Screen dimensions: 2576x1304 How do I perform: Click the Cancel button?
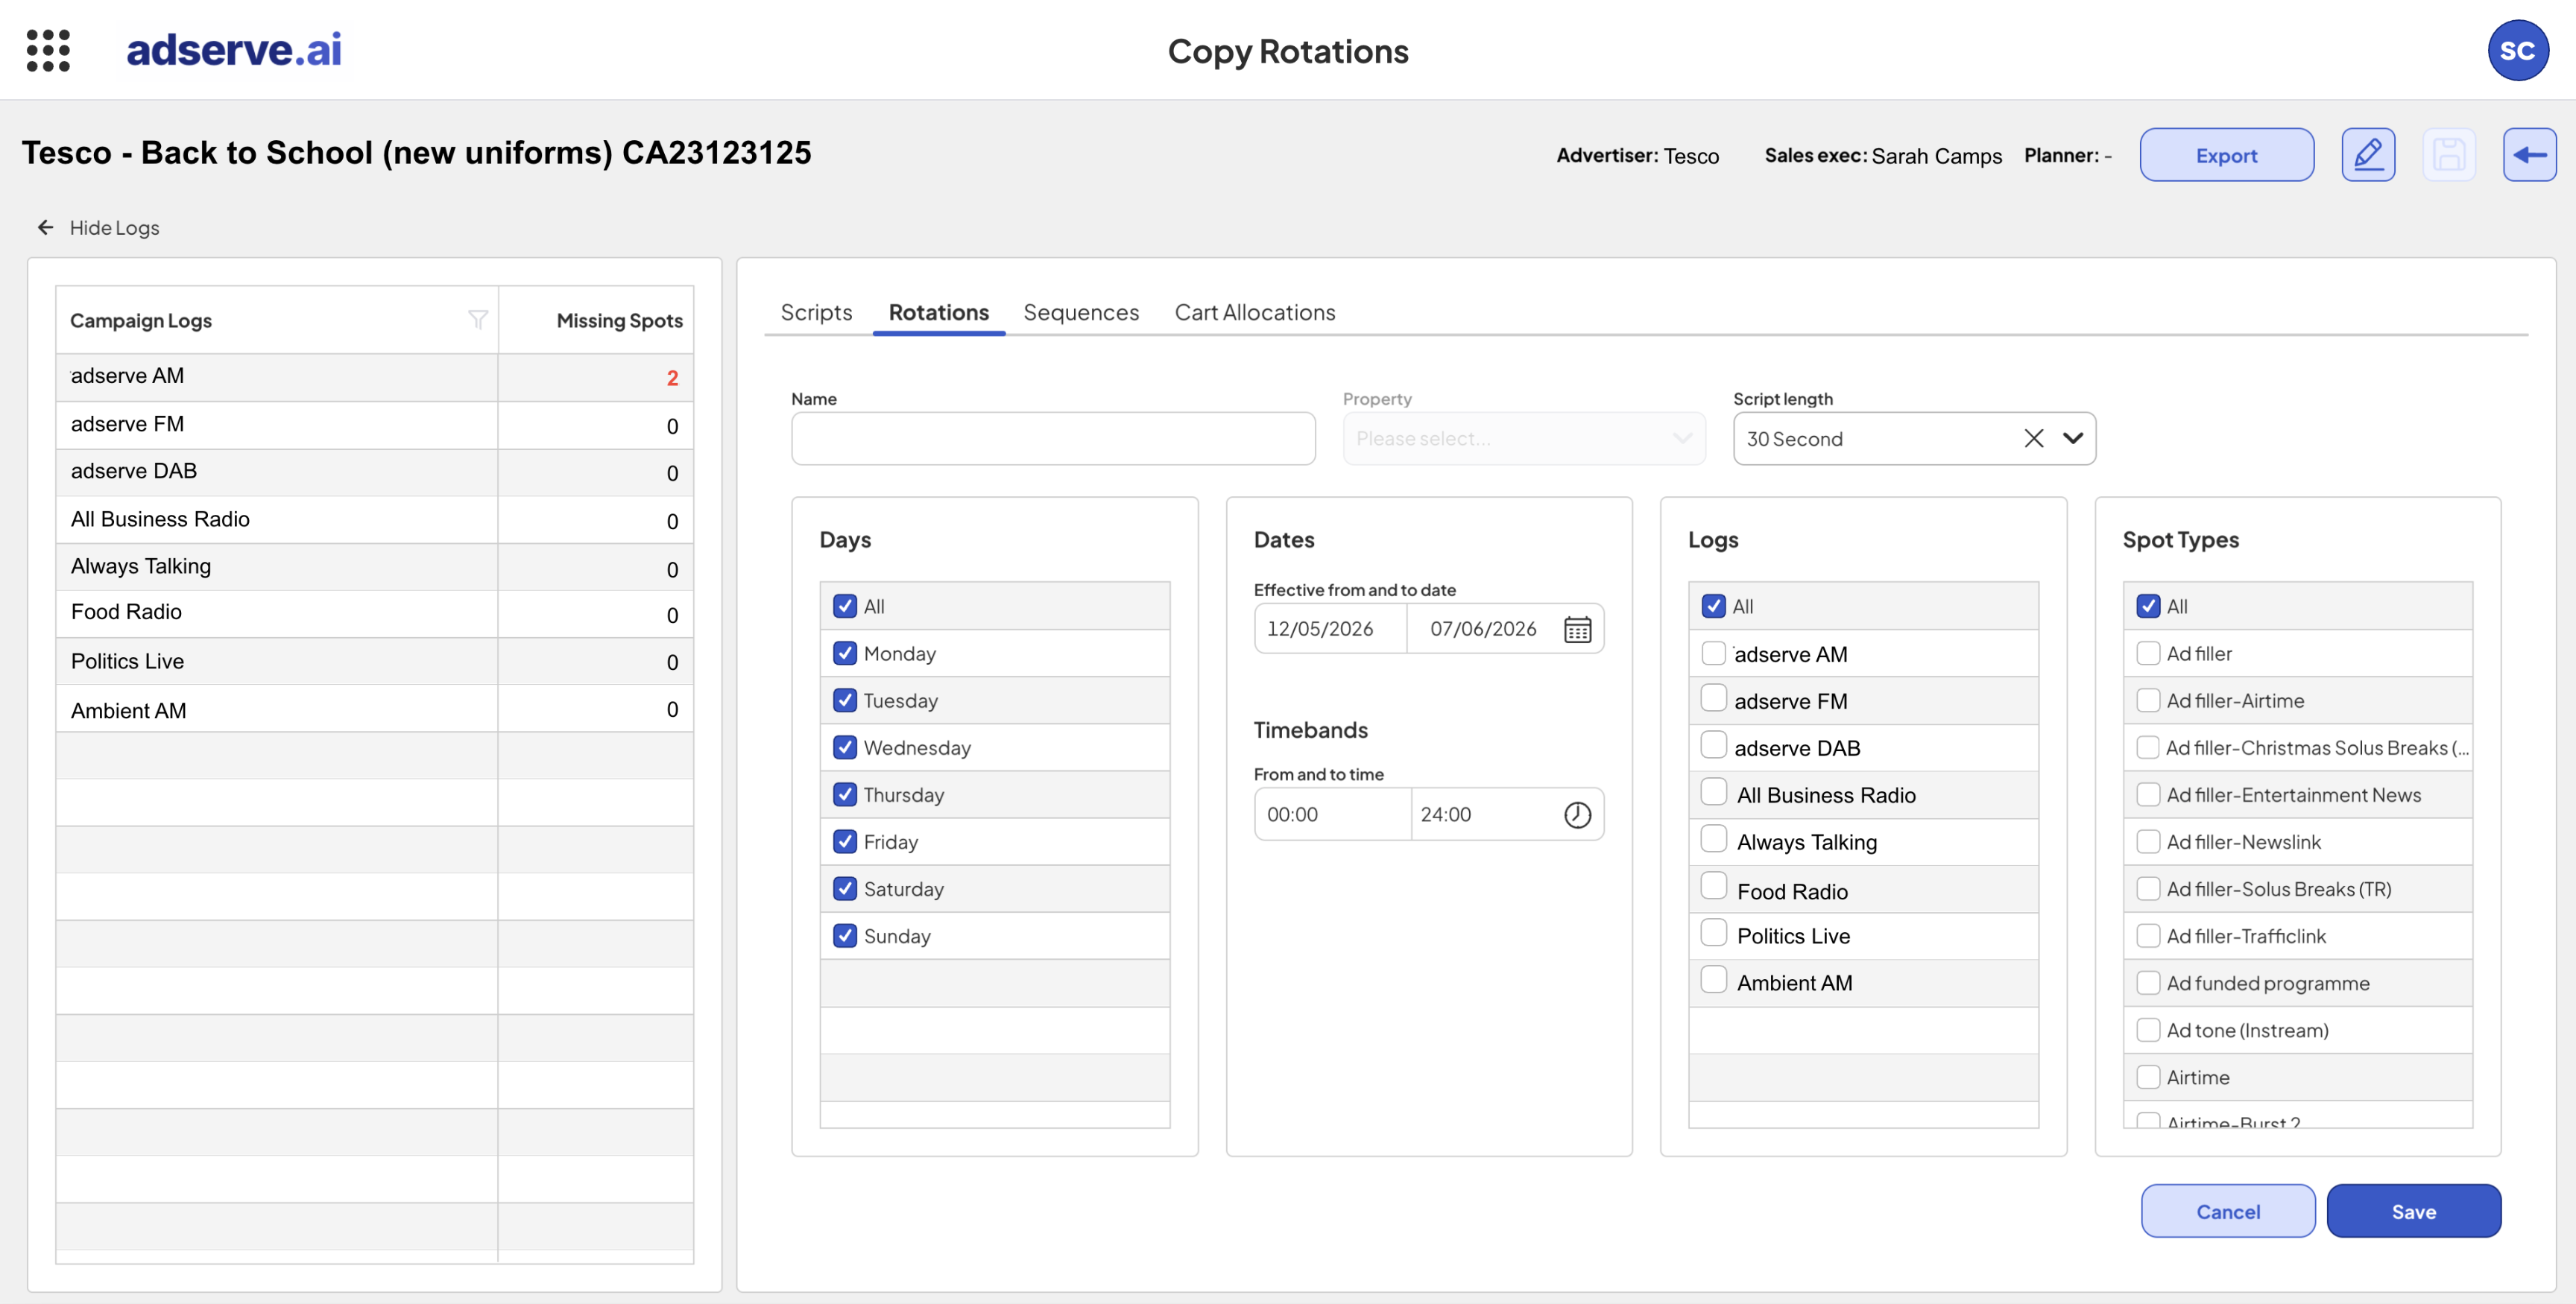click(2227, 1212)
